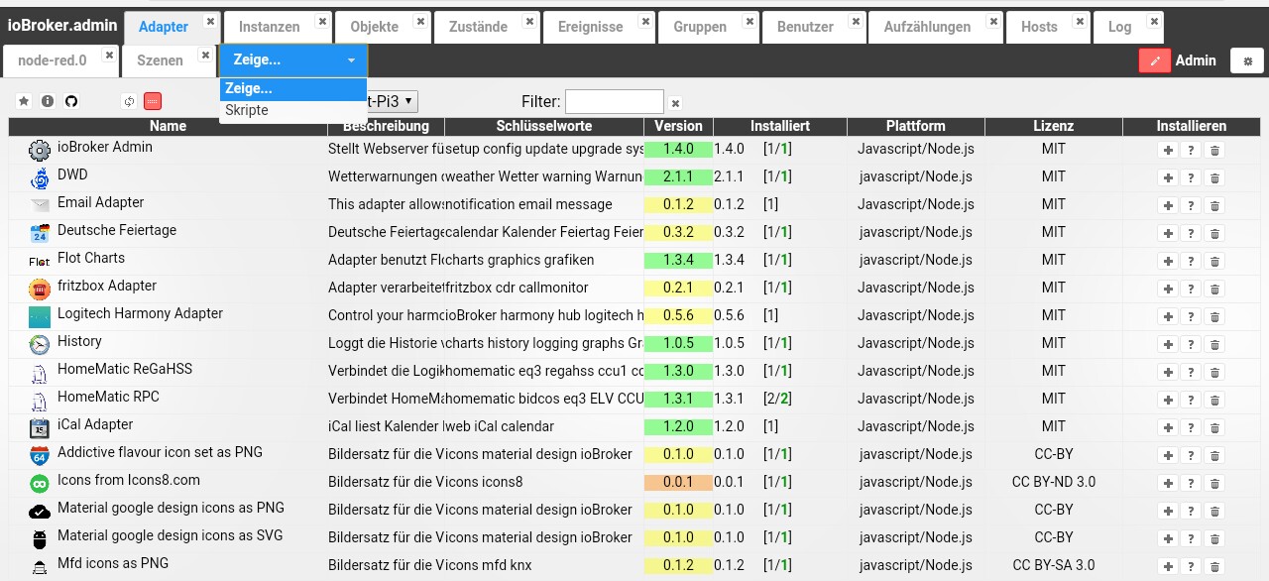This screenshot has width=1269, height=581.
Task: Sort by the Name column header
Action: coord(169,126)
